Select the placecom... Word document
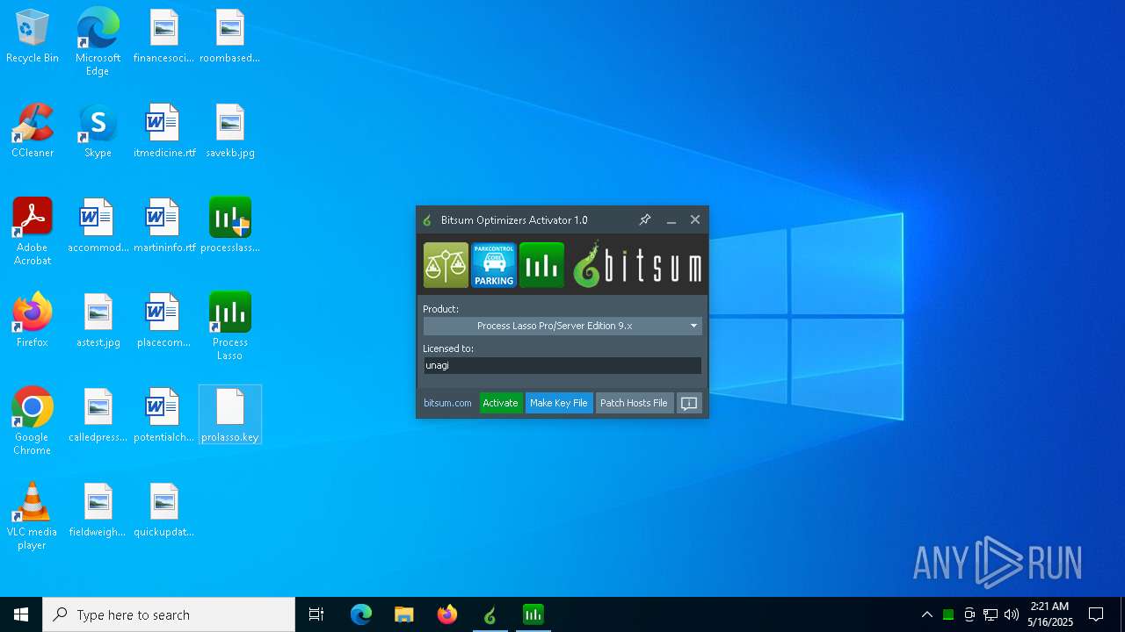 click(x=164, y=320)
